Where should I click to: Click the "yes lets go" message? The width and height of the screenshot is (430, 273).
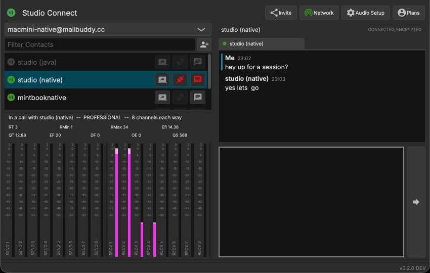[242, 88]
